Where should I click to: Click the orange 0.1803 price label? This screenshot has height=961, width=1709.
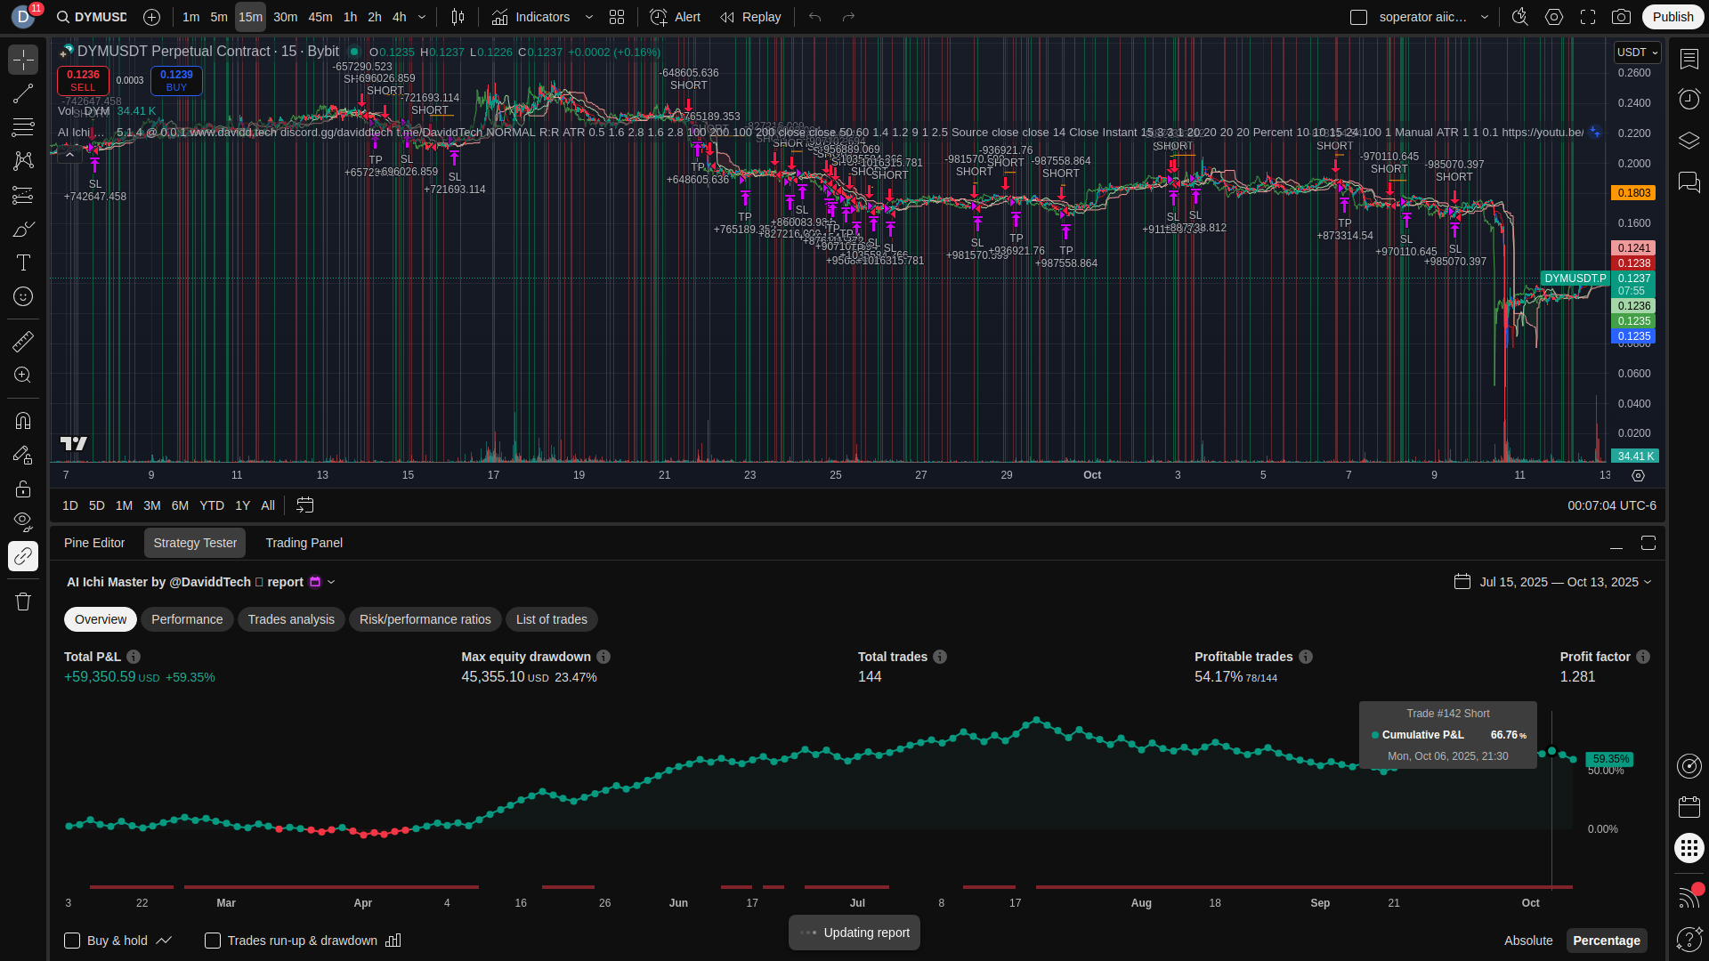coord(1633,193)
